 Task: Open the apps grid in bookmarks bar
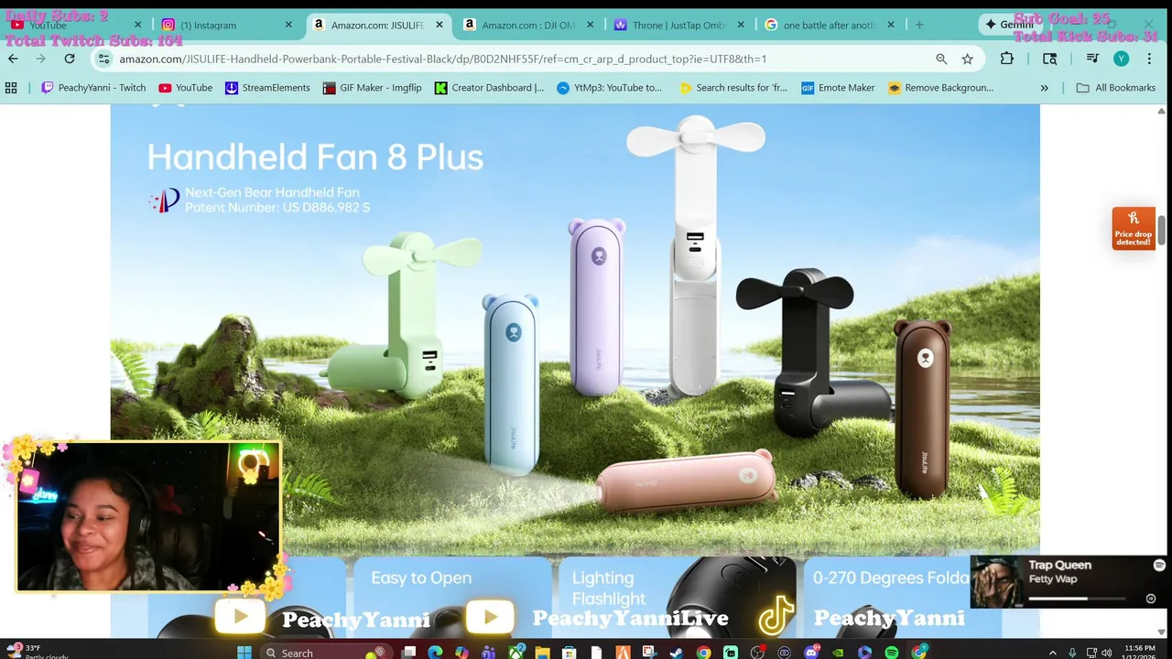[11, 88]
